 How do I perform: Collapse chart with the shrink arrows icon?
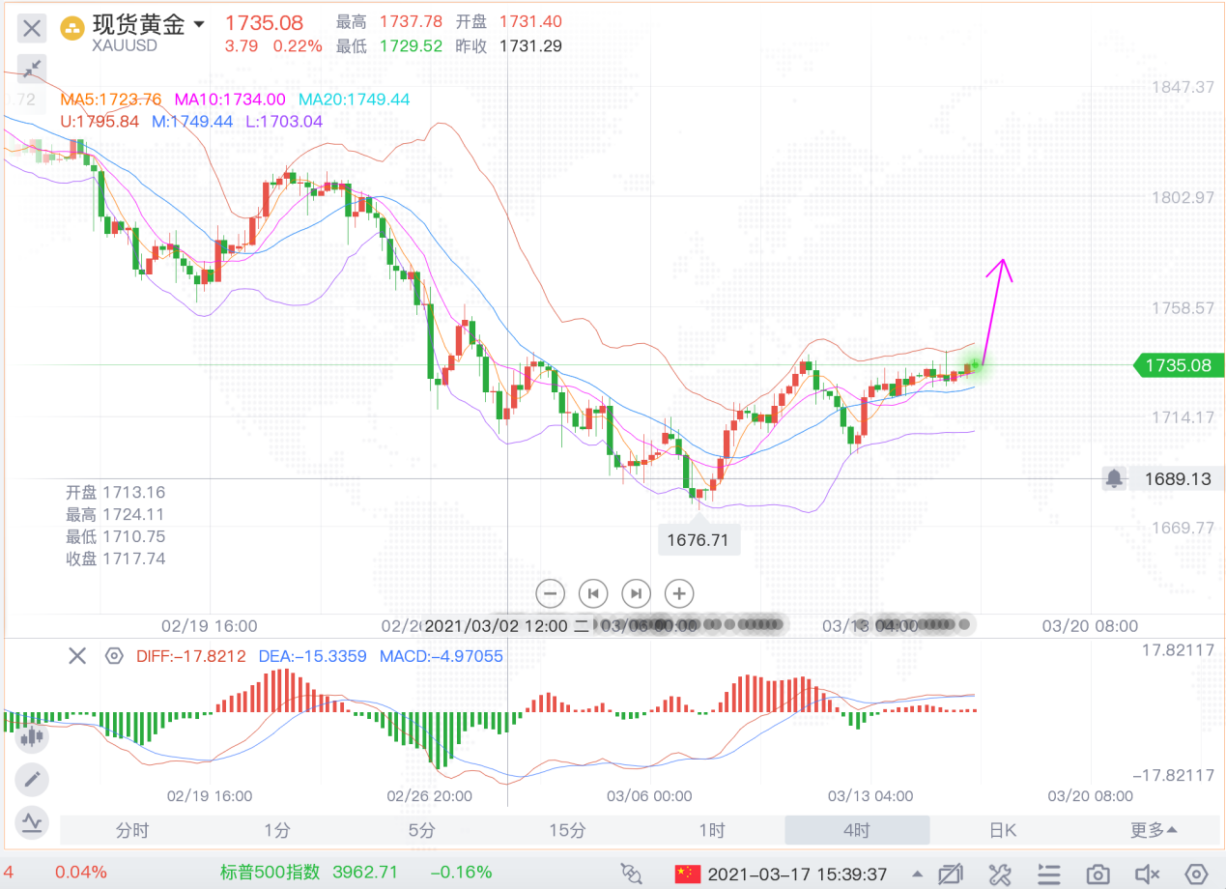(x=32, y=68)
